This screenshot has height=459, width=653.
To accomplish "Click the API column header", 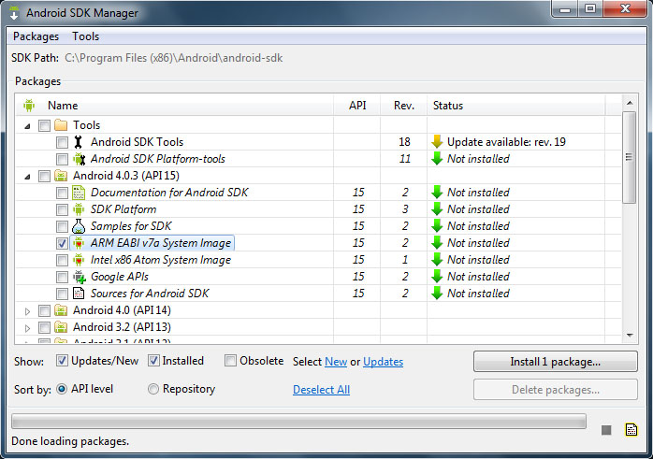I will pyautogui.click(x=357, y=106).
